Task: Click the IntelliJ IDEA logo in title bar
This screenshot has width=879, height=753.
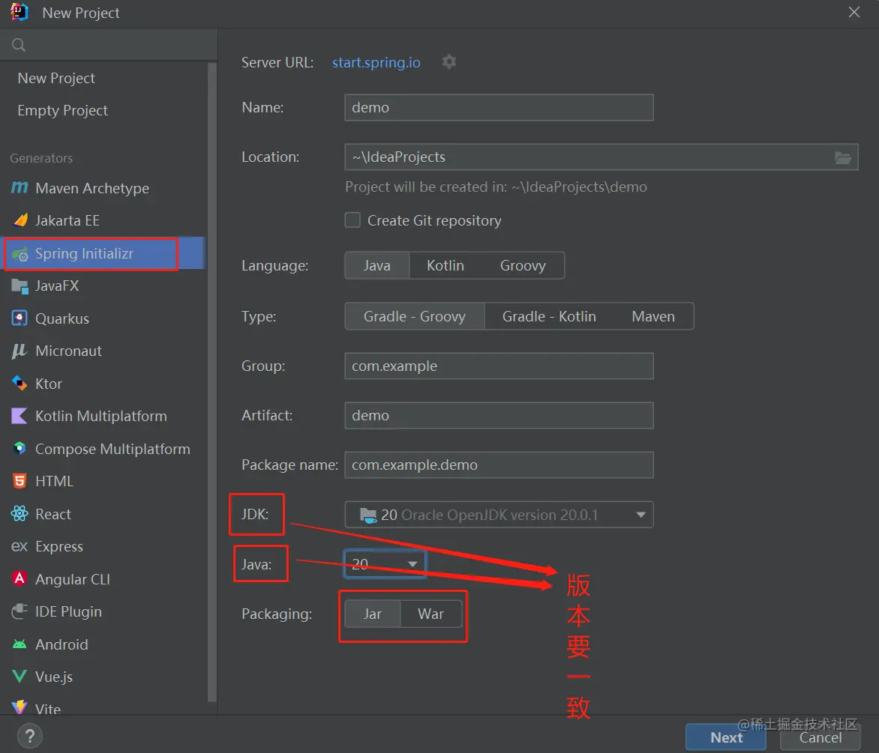Action: click(19, 12)
